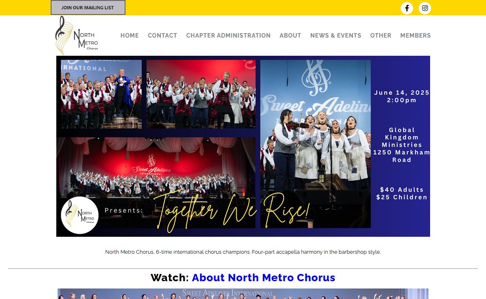
Task: Open the Members menu
Action: coord(416,36)
